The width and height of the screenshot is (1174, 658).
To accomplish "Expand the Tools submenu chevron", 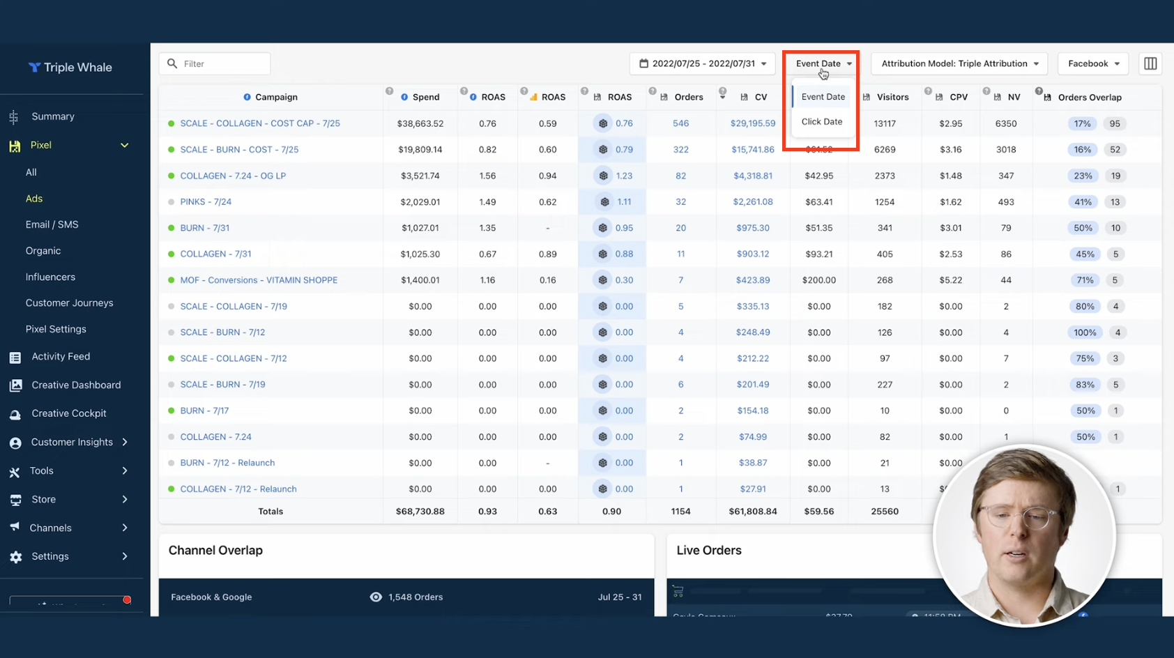I will pos(125,470).
